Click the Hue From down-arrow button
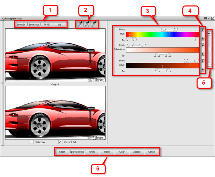 (x=203, y=30)
